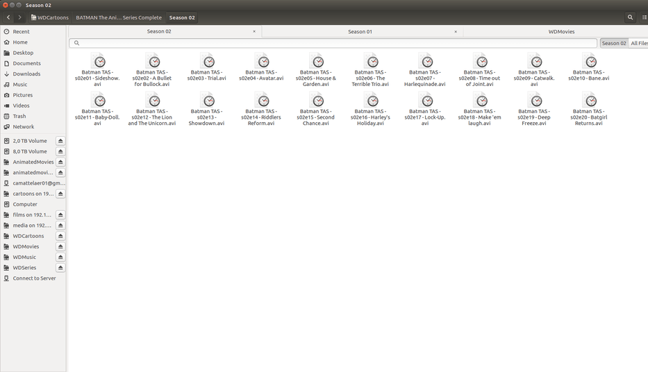Select the s02e05 - House & Garden.avi icon
This screenshot has height=372, width=648.
coord(316,60)
